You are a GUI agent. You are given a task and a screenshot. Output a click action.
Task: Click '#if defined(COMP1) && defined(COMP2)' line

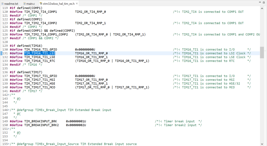(42, 31)
